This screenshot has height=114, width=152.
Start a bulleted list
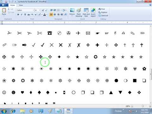point(58,10)
